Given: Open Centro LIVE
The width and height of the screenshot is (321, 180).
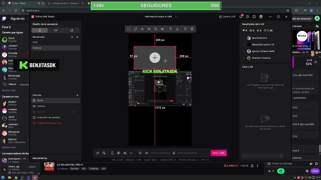Looking at the screenshot, I should [x=227, y=16].
